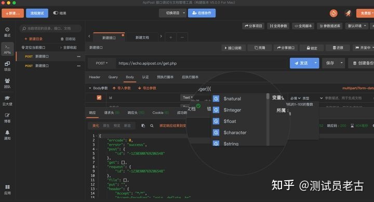Add a new tab with the plus icon
The height and width of the screenshot is (202, 374).
[170, 37]
